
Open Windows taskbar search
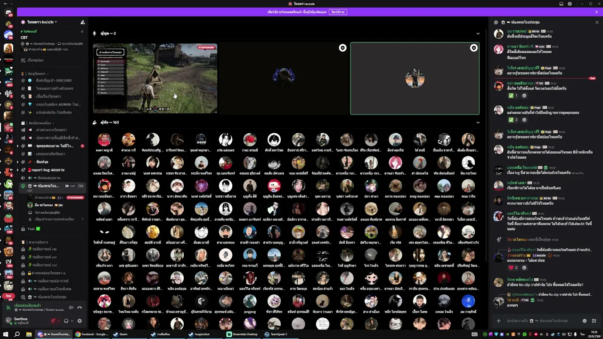(x=17, y=334)
